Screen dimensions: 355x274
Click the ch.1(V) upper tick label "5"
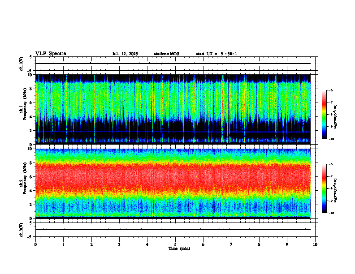(x=31, y=57)
